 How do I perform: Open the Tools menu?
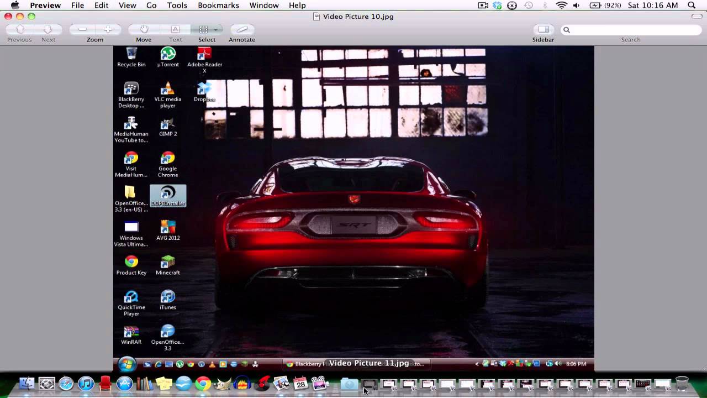coord(177,5)
